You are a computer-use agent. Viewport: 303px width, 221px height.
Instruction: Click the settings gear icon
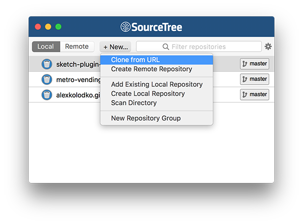pos(268,47)
